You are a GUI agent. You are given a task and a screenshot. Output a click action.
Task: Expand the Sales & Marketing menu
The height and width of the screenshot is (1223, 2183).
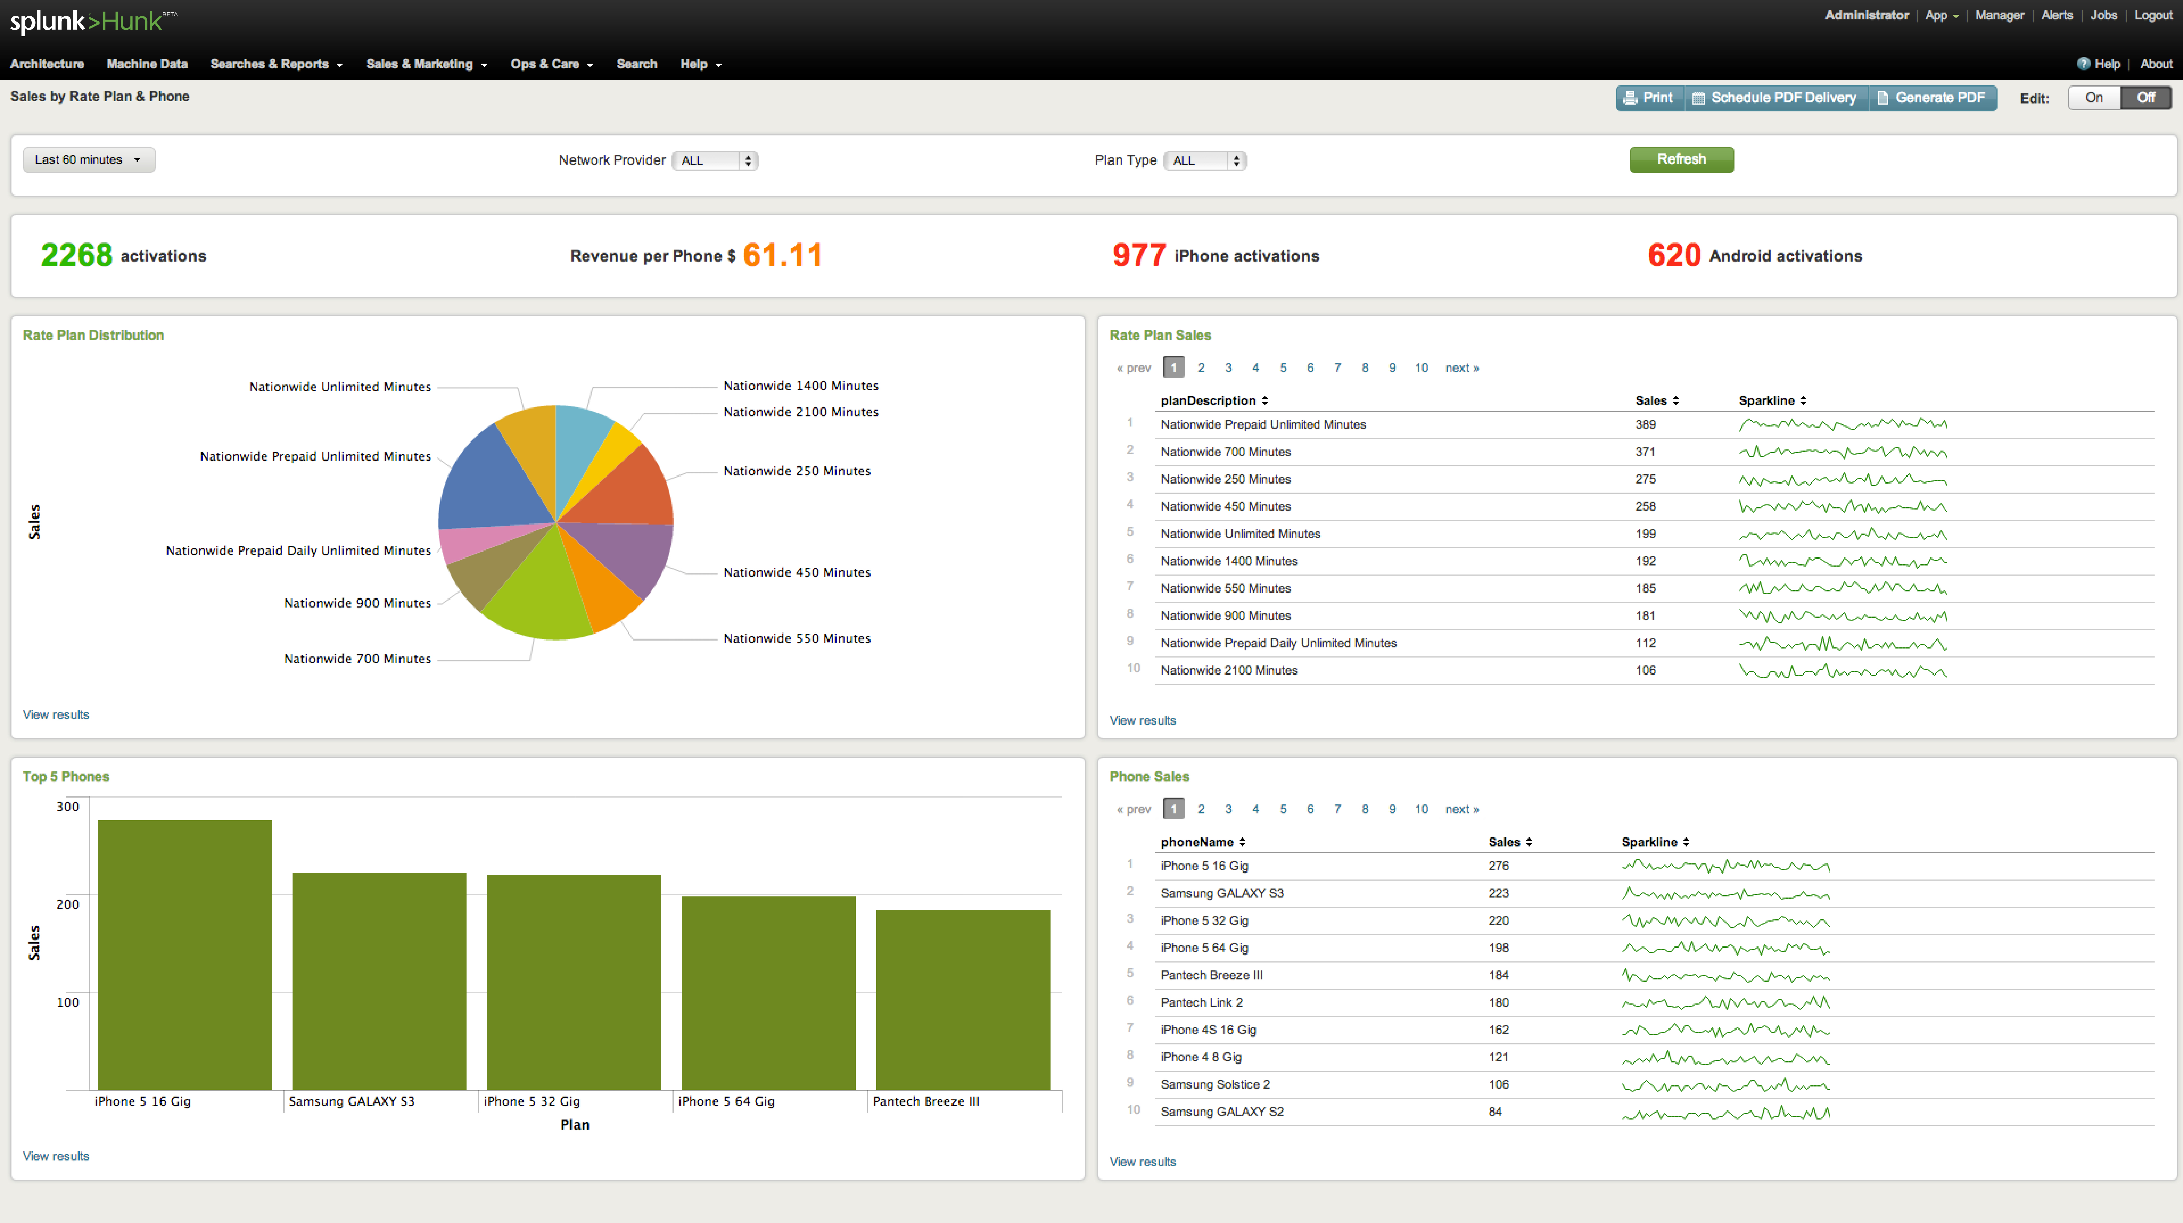click(x=426, y=64)
